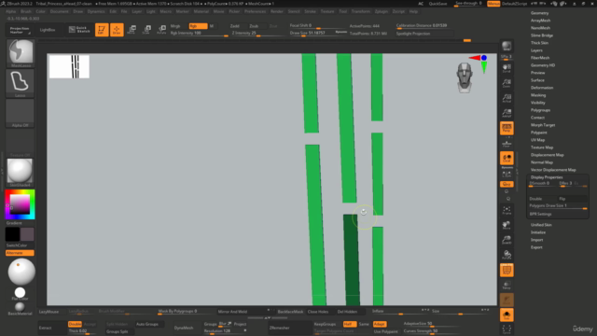
Task: Expand the Deformation subpalette
Action: point(542,88)
